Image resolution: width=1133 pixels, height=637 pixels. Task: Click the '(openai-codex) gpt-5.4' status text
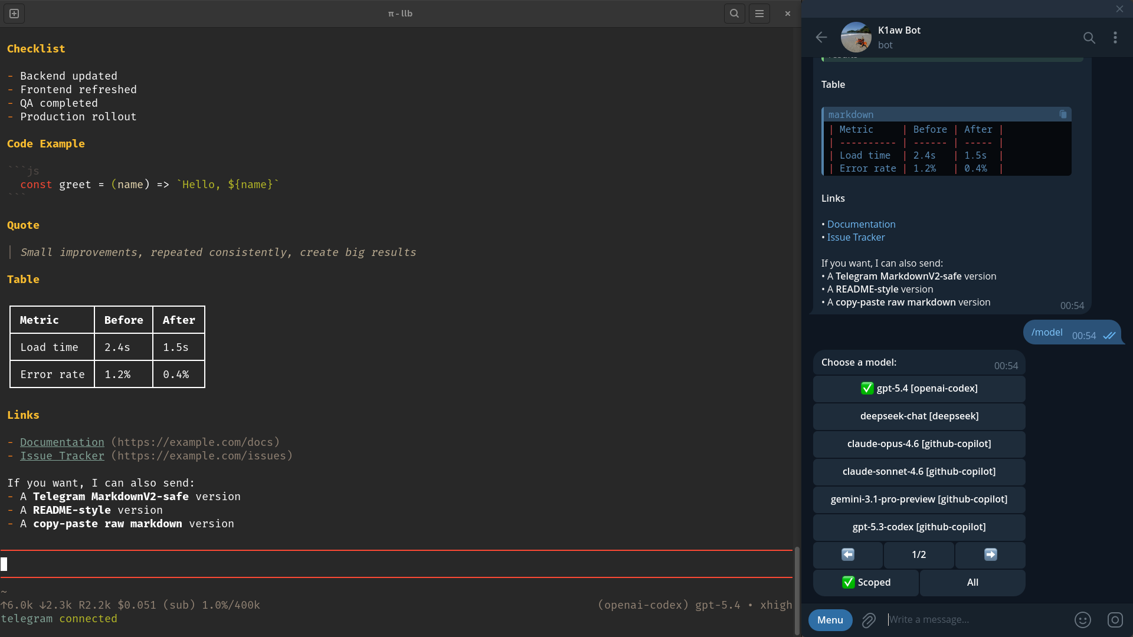pos(669,605)
